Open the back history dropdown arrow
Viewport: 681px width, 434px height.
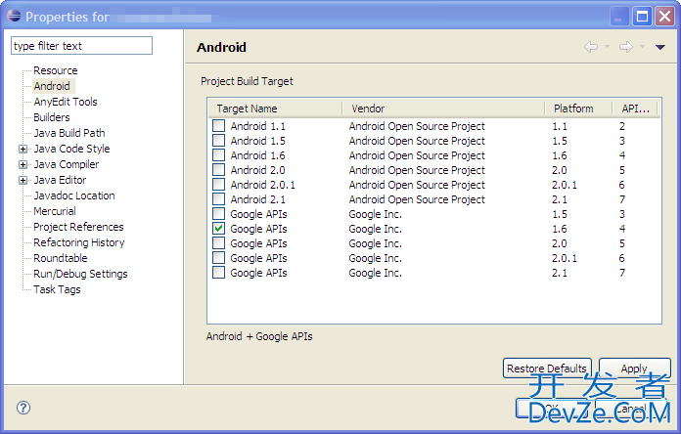608,47
